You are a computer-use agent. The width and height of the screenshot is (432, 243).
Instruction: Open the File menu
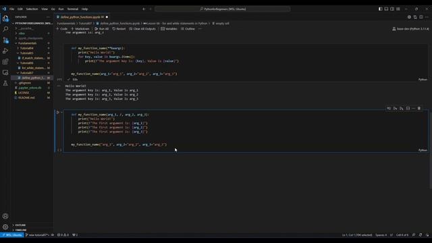11,9
